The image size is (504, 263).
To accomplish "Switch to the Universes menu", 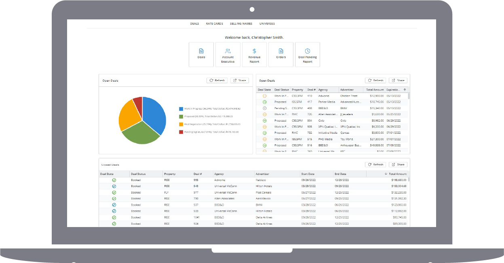I will coord(267,24).
